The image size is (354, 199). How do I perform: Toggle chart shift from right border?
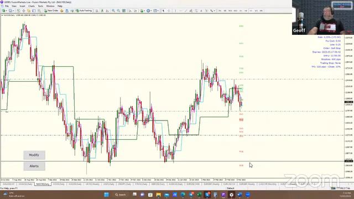(136, 11)
